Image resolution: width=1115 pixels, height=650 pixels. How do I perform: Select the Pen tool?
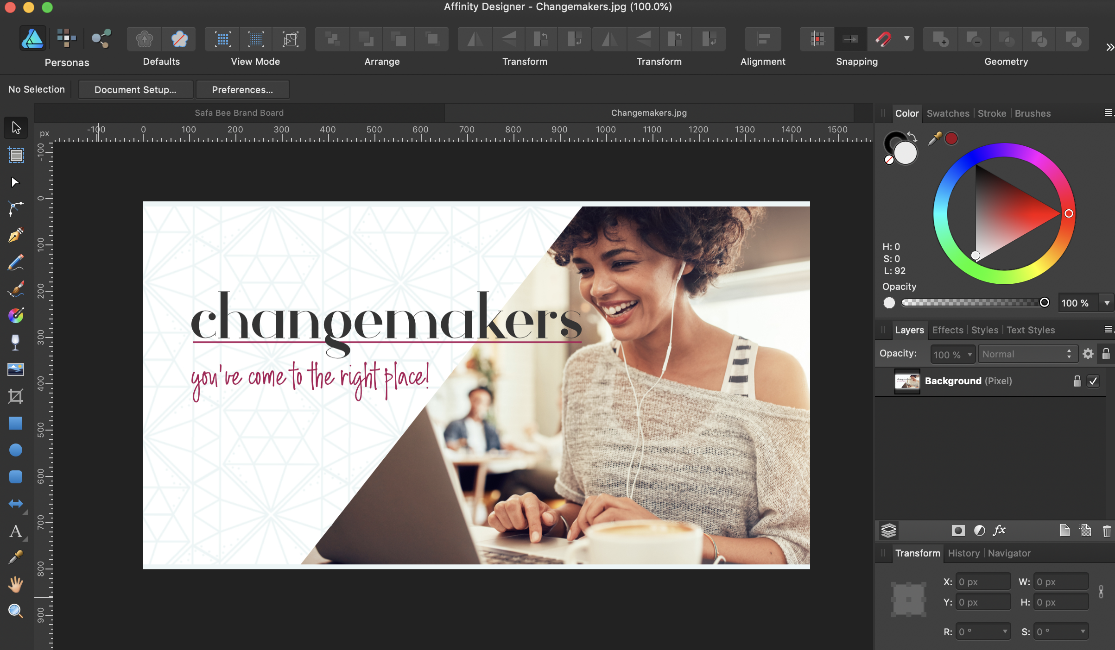(x=15, y=235)
